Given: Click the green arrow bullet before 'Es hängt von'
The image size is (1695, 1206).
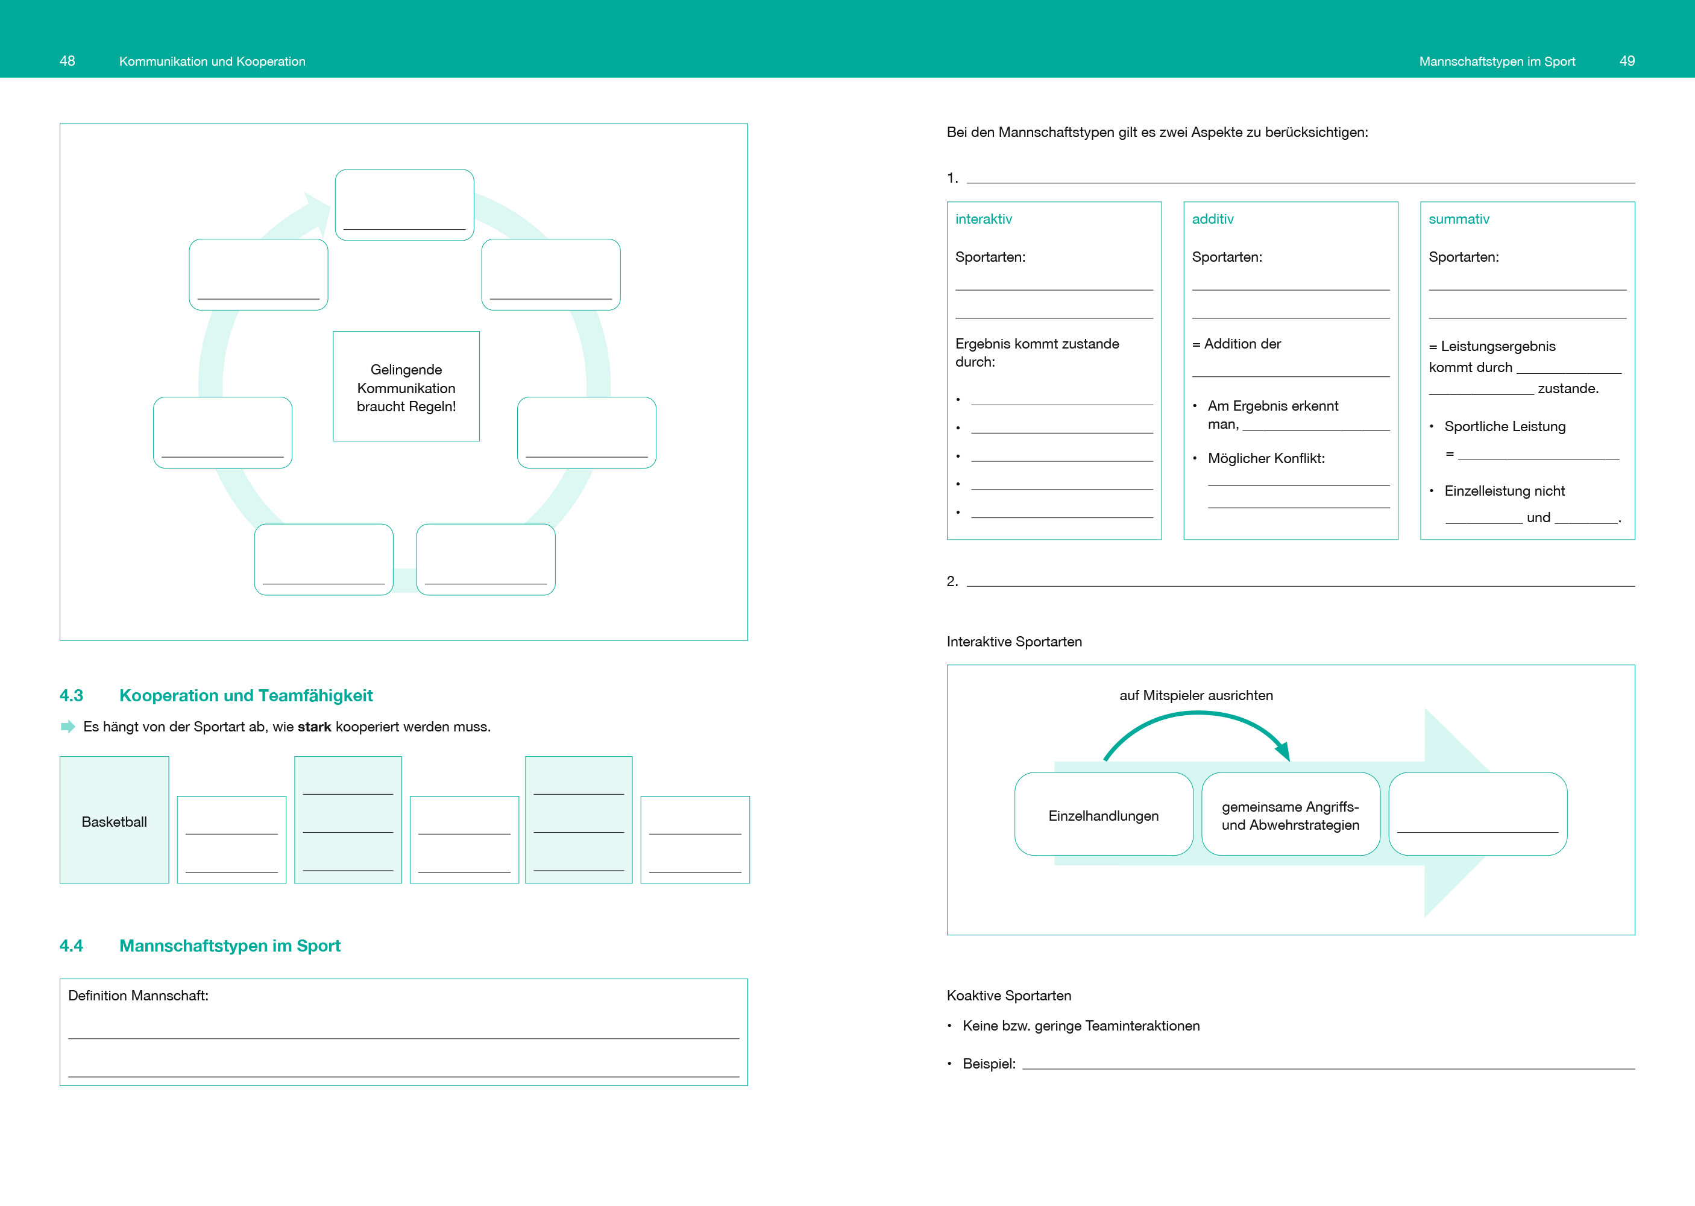Looking at the screenshot, I should point(68,726).
